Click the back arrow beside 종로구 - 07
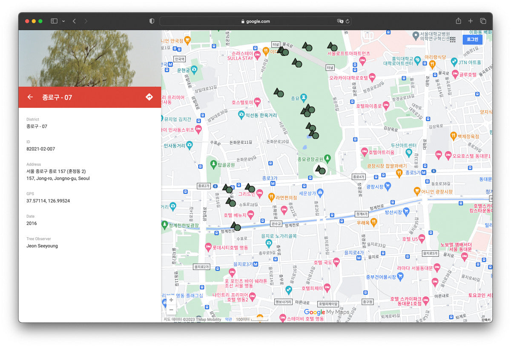This screenshot has height=347, width=511. coord(30,97)
